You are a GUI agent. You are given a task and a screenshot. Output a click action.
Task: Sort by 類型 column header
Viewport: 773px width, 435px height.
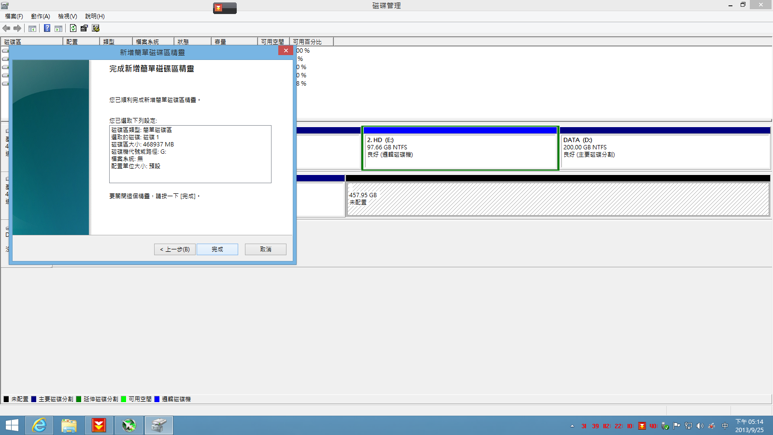(116, 42)
